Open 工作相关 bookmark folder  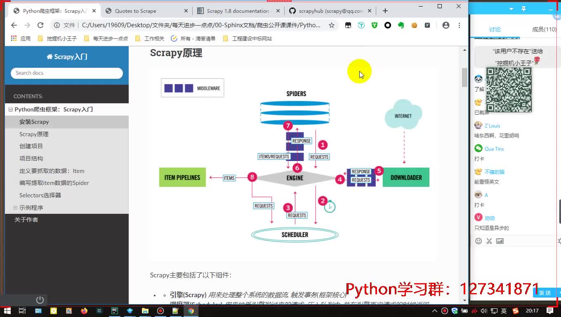click(x=150, y=38)
